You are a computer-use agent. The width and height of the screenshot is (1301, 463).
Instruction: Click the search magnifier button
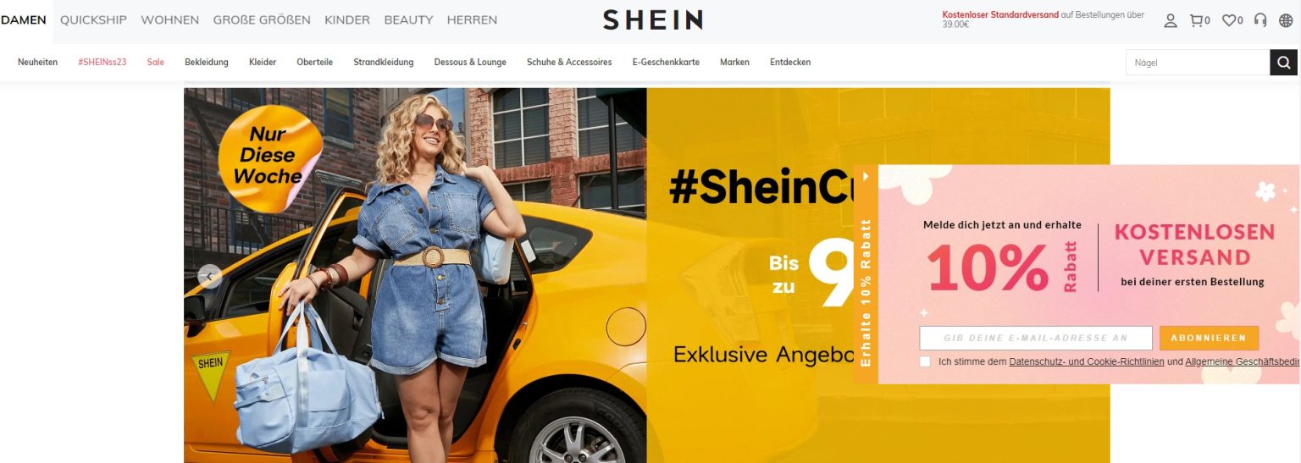click(x=1283, y=63)
